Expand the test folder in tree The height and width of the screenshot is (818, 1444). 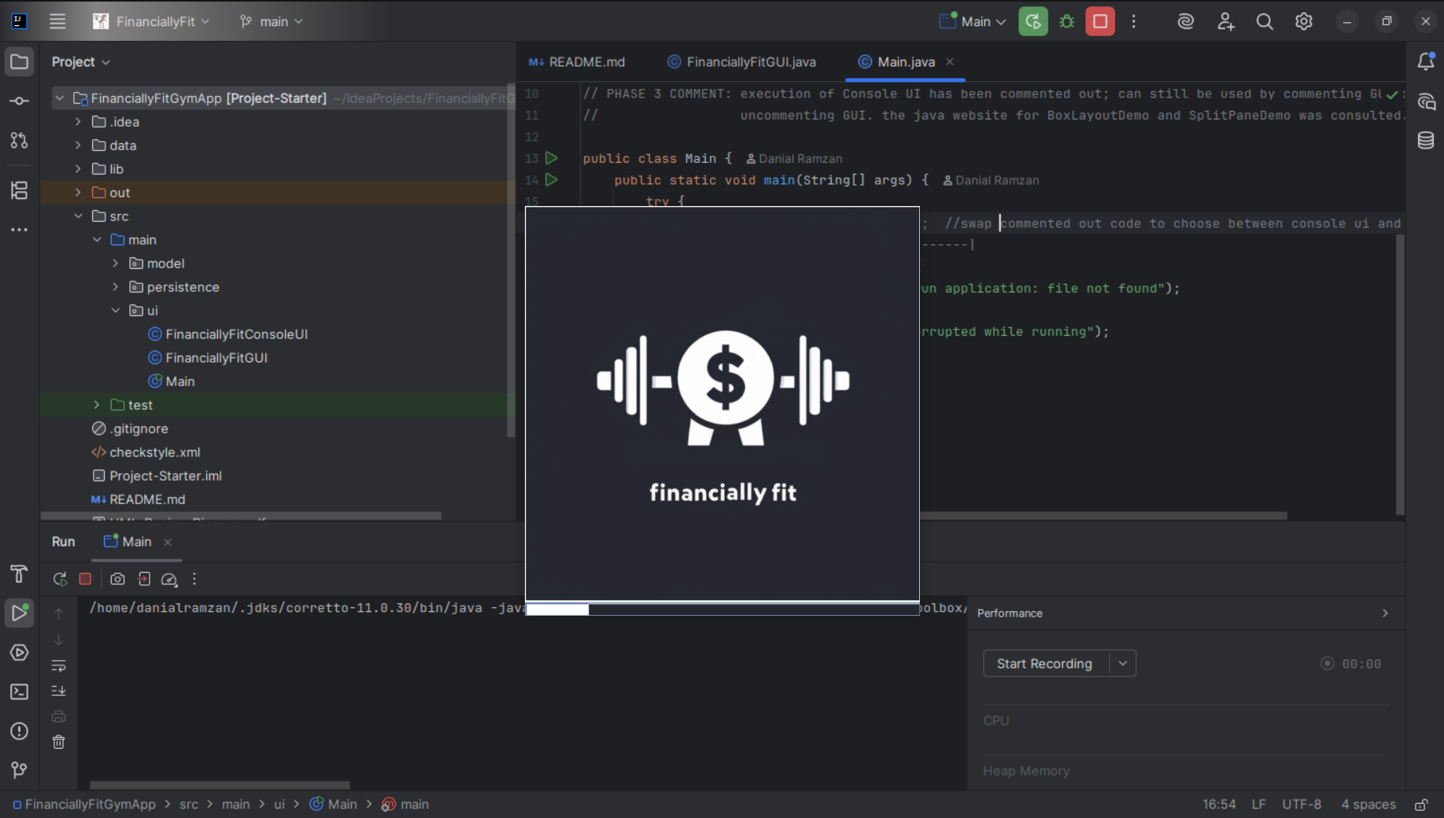click(97, 405)
